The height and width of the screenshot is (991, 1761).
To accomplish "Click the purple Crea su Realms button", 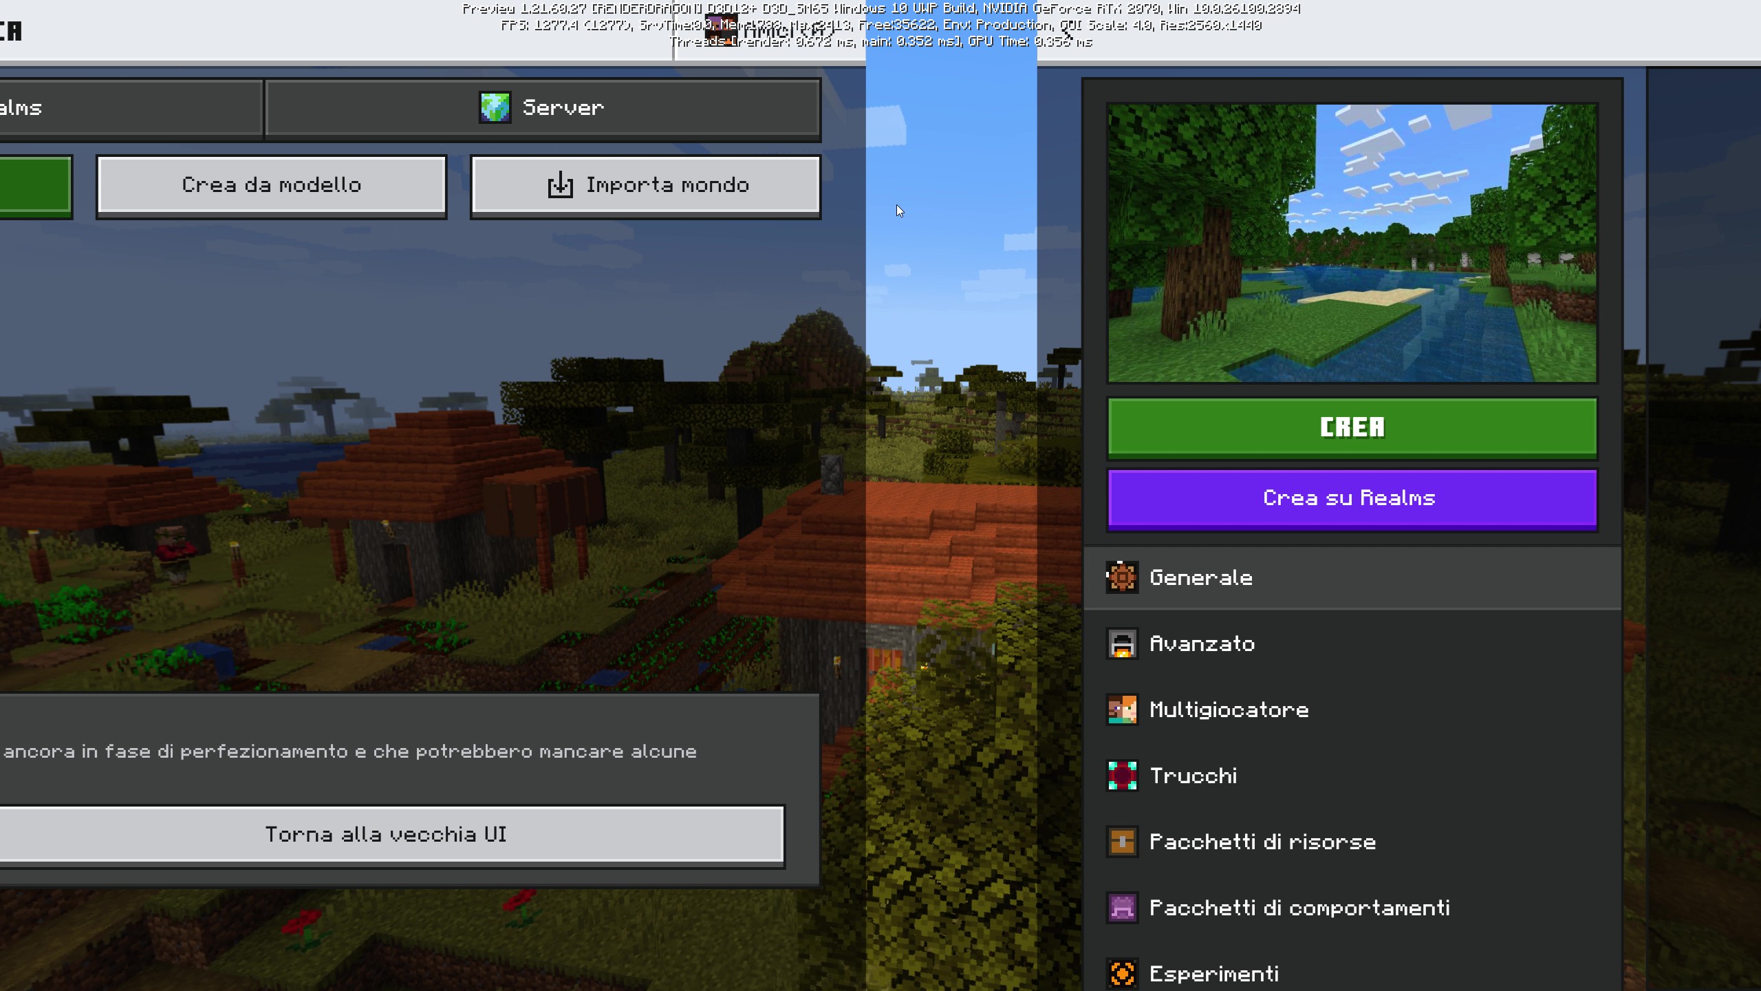I will 1351,498.
